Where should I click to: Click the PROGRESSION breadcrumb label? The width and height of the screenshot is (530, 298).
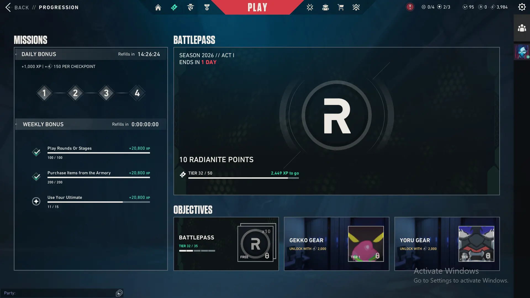(x=59, y=7)
